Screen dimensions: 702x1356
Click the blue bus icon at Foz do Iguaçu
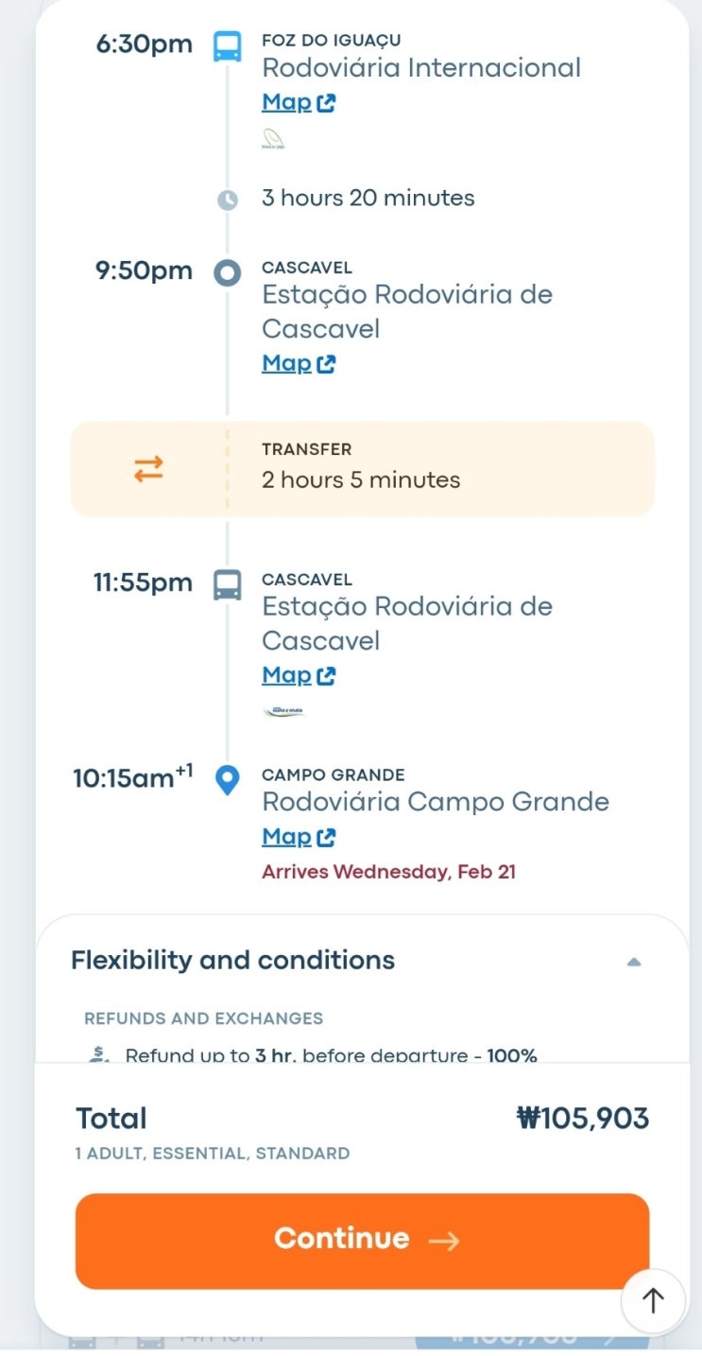227,46
